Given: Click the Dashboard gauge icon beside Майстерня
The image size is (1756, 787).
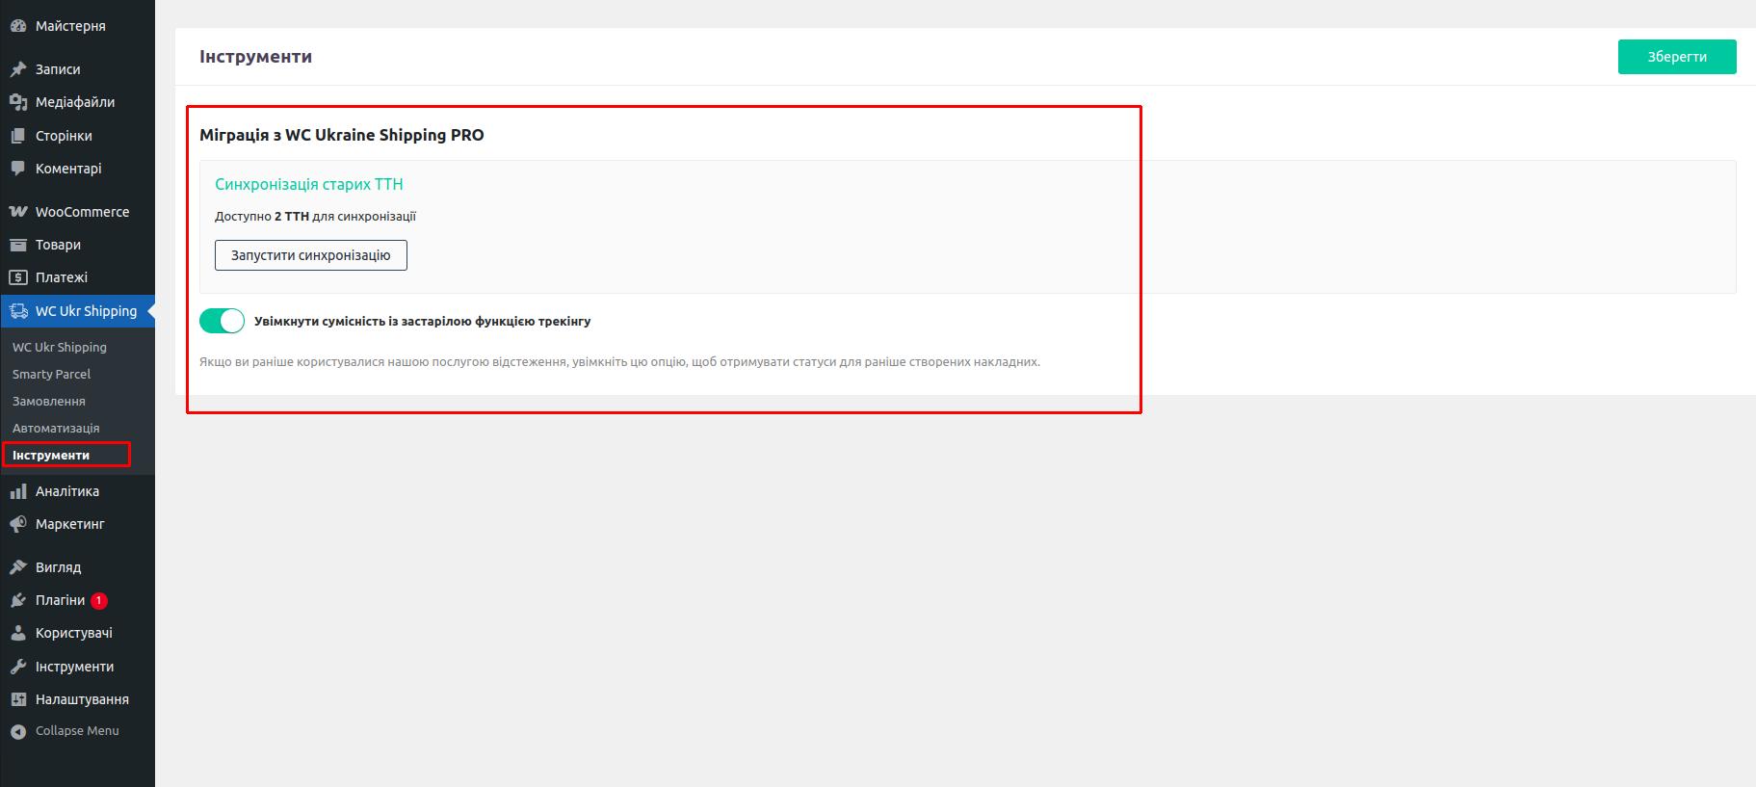Looking at the screenshot, I should pyautogui.click(x=18, y=26).
